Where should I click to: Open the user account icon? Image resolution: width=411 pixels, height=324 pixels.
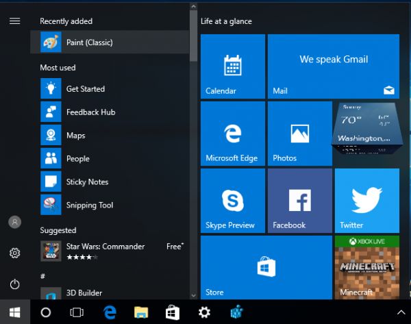[14, 222]
